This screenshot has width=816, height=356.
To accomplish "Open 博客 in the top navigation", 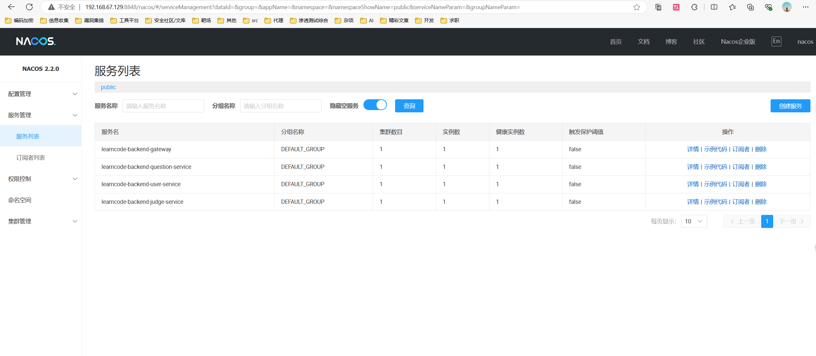I will [671, 42].
